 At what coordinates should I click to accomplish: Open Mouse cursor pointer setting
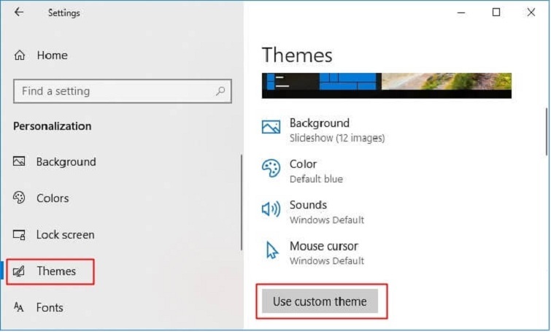[271, 251]
